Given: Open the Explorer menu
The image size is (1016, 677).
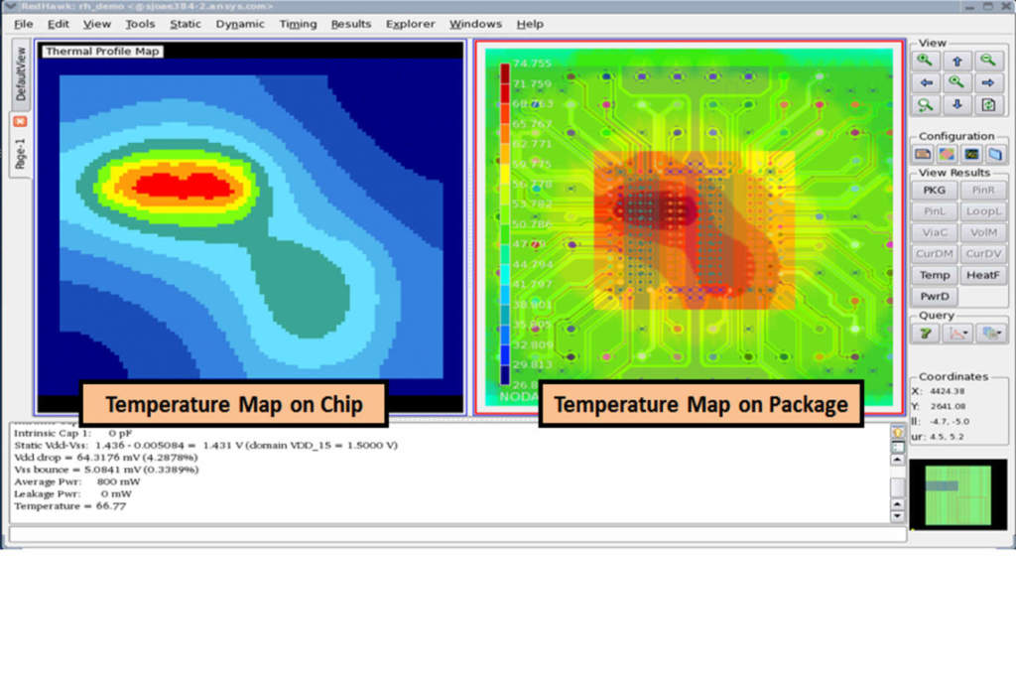Looking at the screenshot, I should tap(410, 24).
